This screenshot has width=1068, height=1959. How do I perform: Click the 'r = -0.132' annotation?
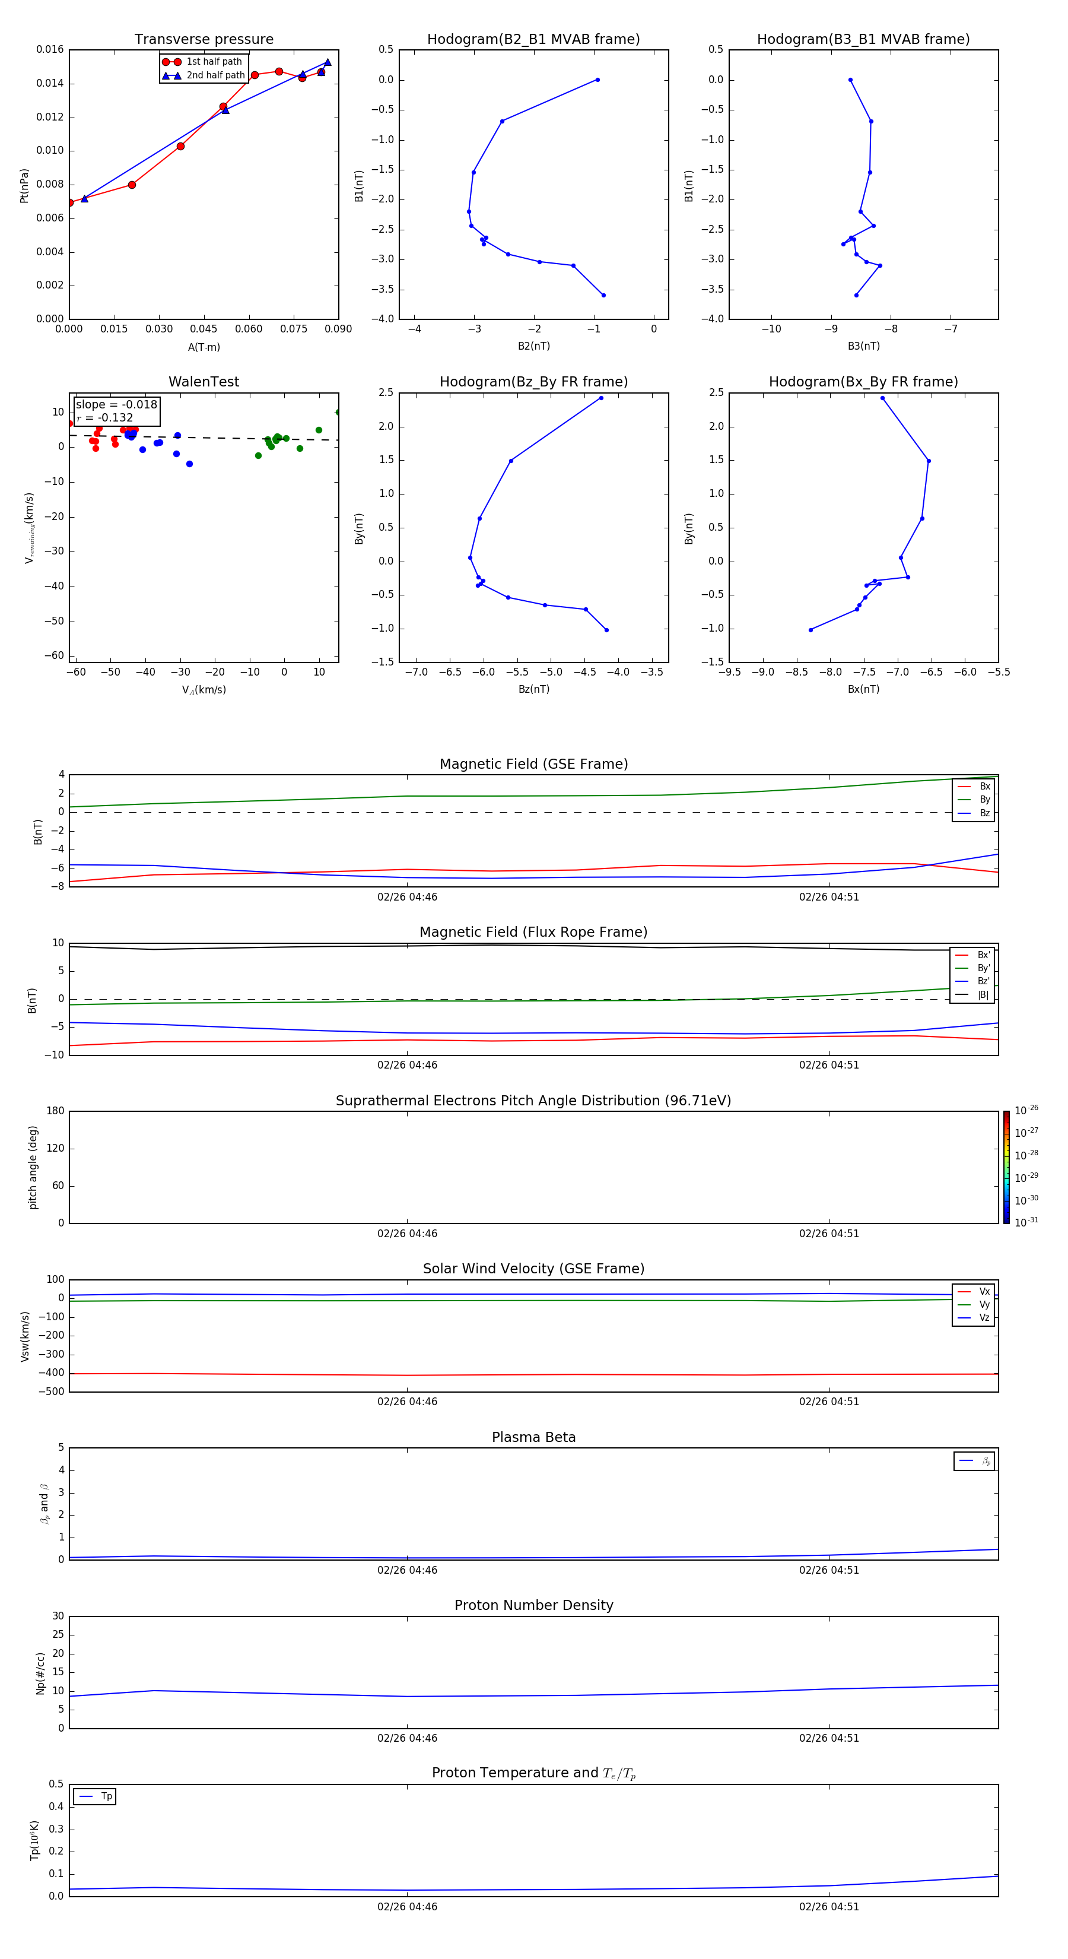point(105,417)
